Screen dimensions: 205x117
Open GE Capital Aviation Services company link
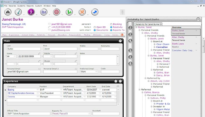[20, 93]
